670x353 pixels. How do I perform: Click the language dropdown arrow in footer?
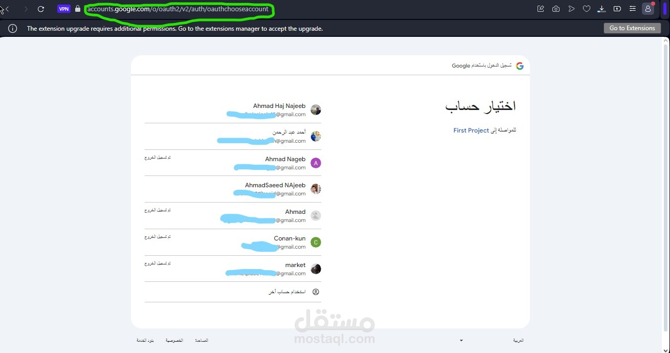click(x=461, y=341)
